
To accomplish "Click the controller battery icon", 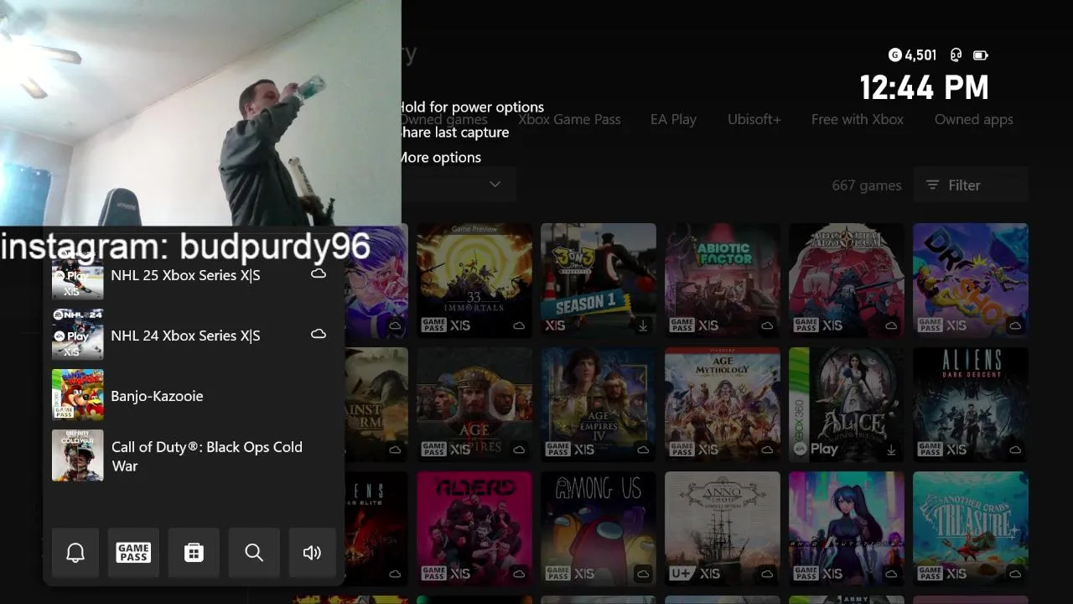I will (980, 55).
